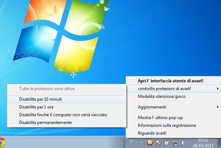Open Action Center flag tray icon

click(x=158, y=143)
